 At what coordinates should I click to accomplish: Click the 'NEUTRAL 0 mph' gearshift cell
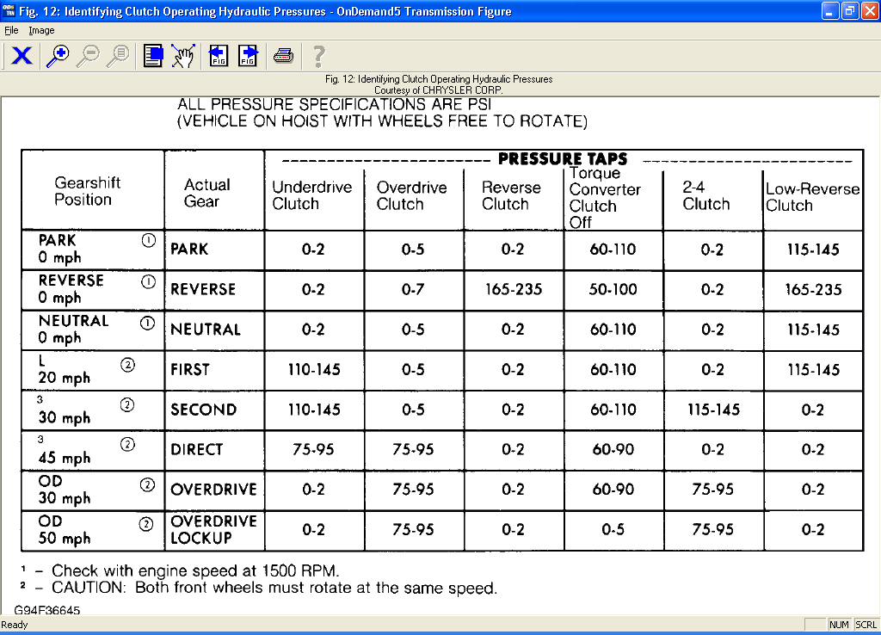click(x=93, y=330)
